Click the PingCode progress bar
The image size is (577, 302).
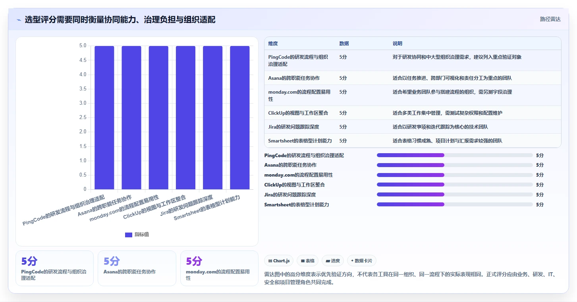[x=455, y=155]
